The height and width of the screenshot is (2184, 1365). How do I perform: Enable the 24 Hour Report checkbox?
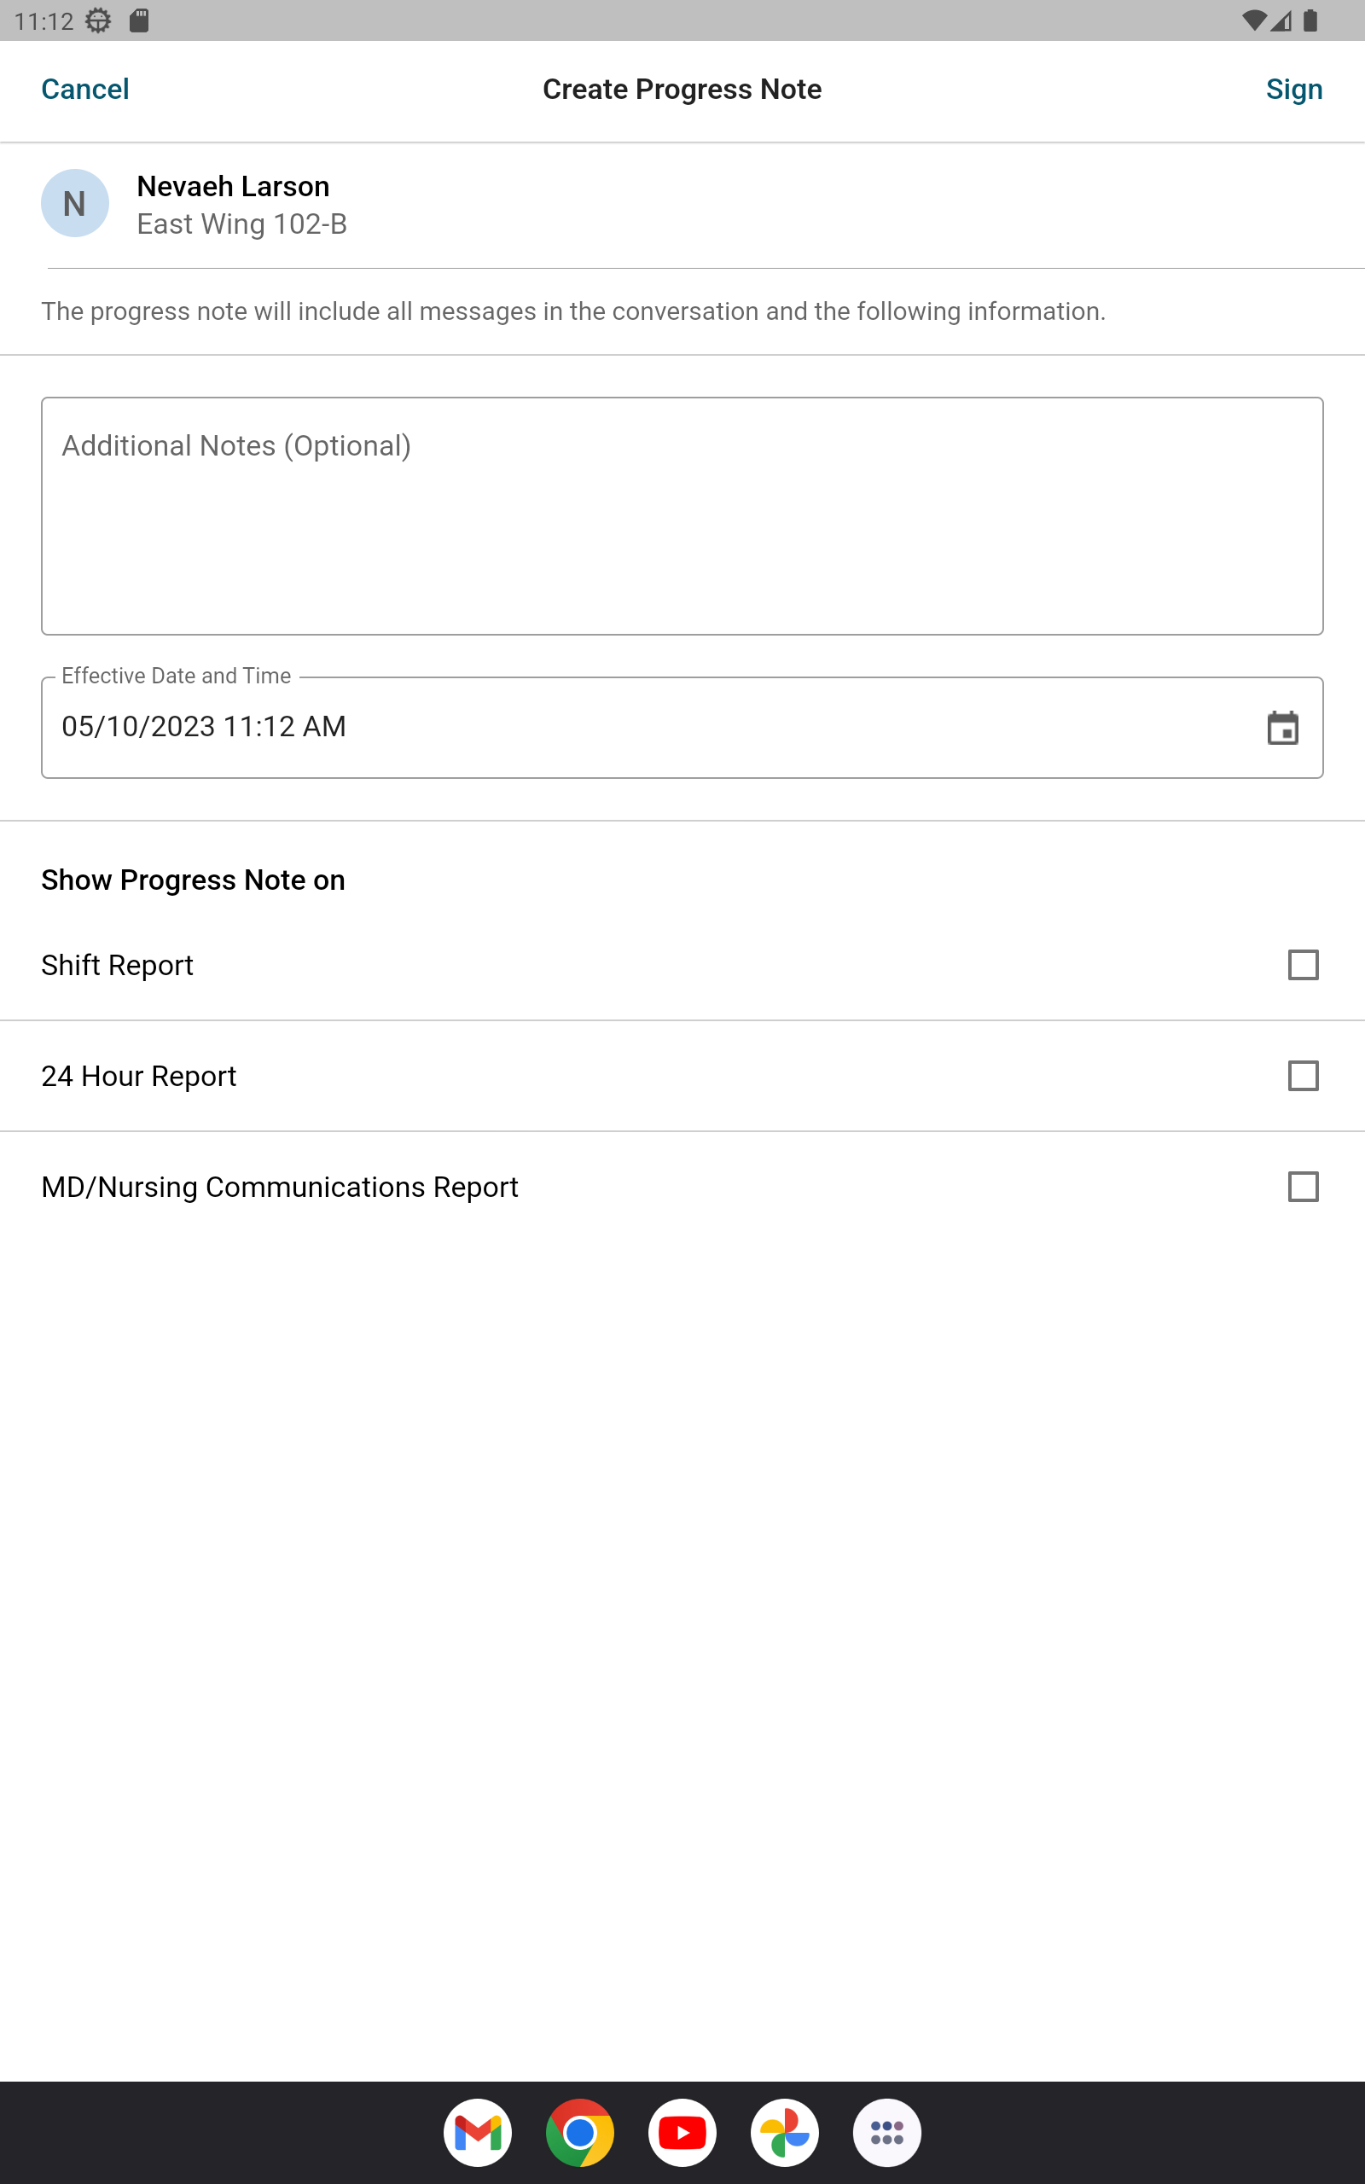pyautogui.click(x=1303, y=1076)
